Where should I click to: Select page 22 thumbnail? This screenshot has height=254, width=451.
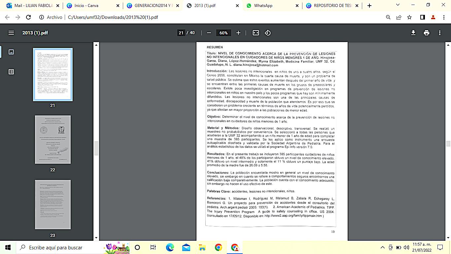[53, 139]
